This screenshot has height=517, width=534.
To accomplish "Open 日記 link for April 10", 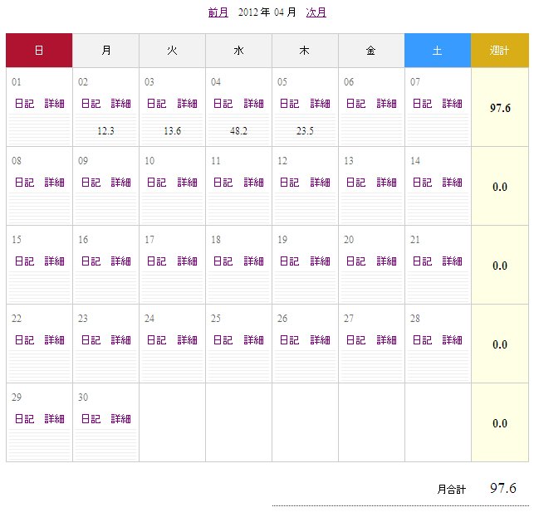I will (156, 183).
